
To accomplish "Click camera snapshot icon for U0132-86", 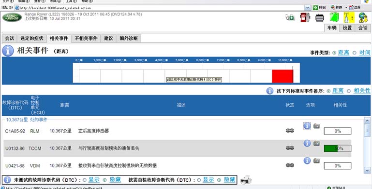I will tap(316, 143).
